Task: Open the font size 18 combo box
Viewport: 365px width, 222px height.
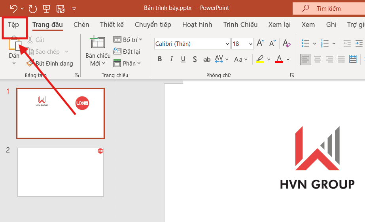Action: (x=242, y=44)
